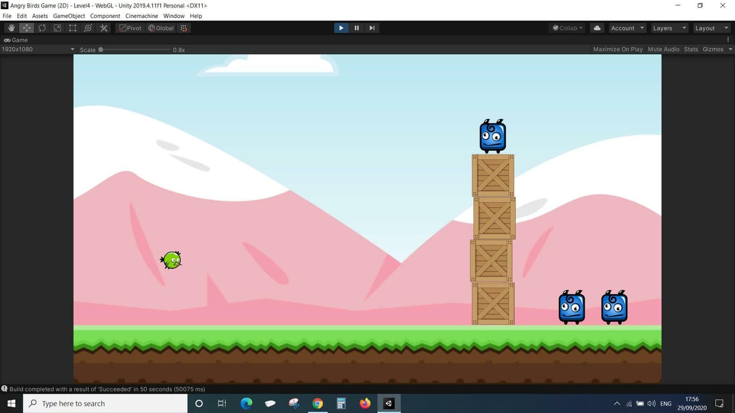Open Unity cloud services
Viewport: 735px width, 413px height.
click(597, 28)
